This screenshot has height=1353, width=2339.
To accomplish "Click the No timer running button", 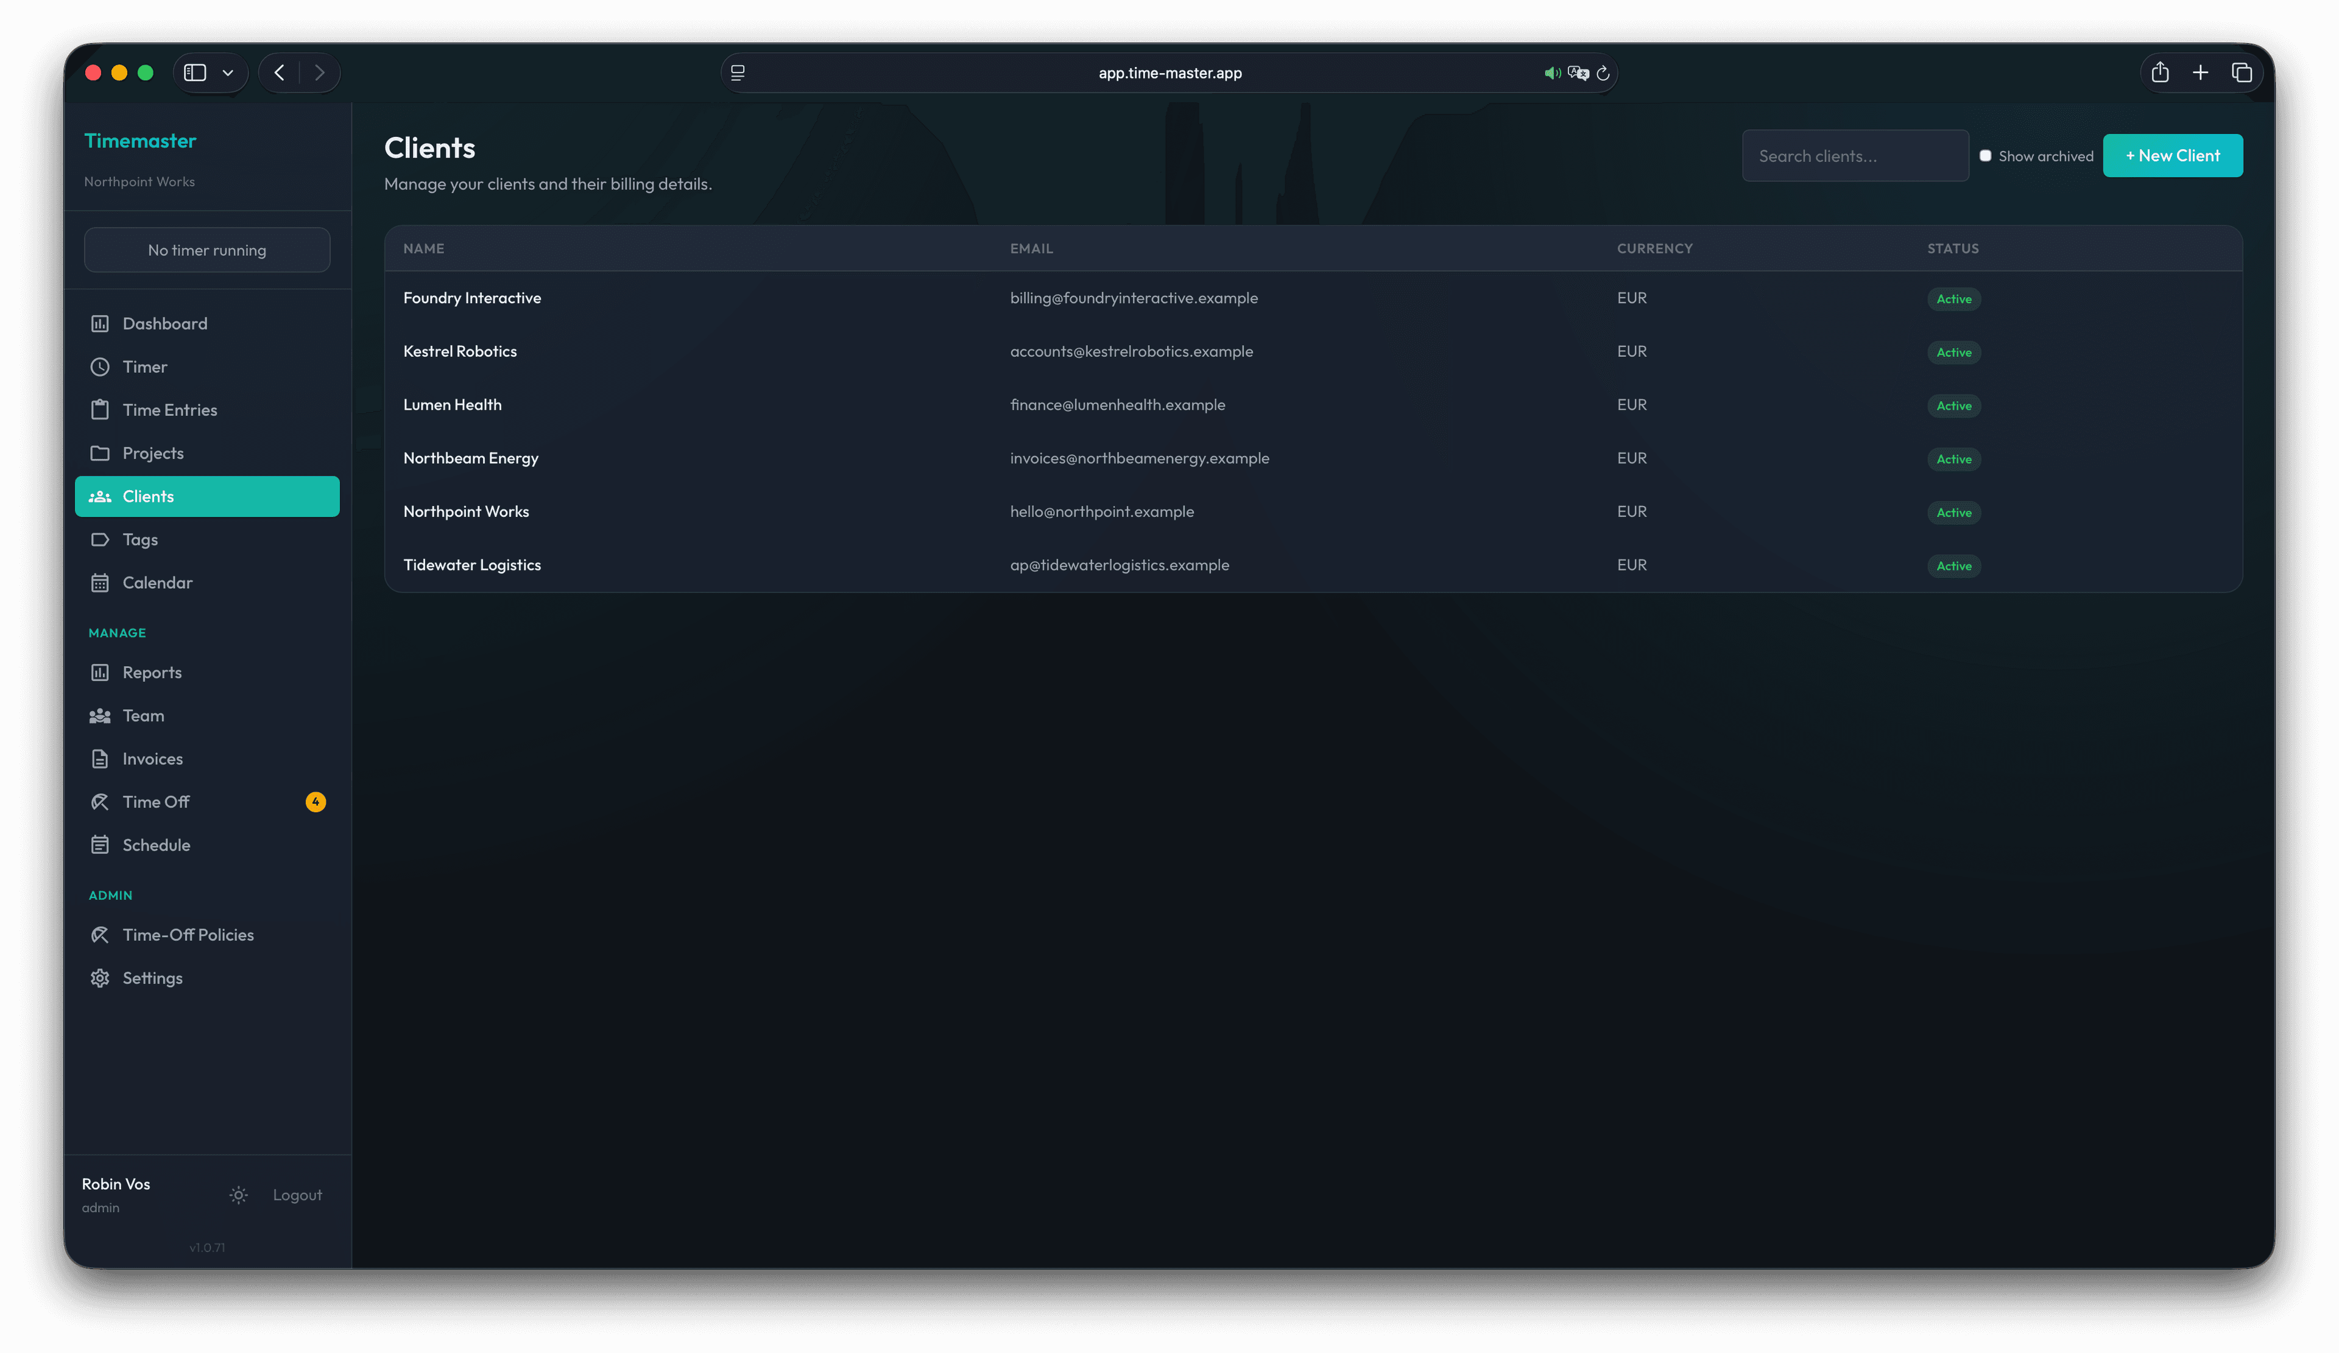I will click(x=207, y=250).
